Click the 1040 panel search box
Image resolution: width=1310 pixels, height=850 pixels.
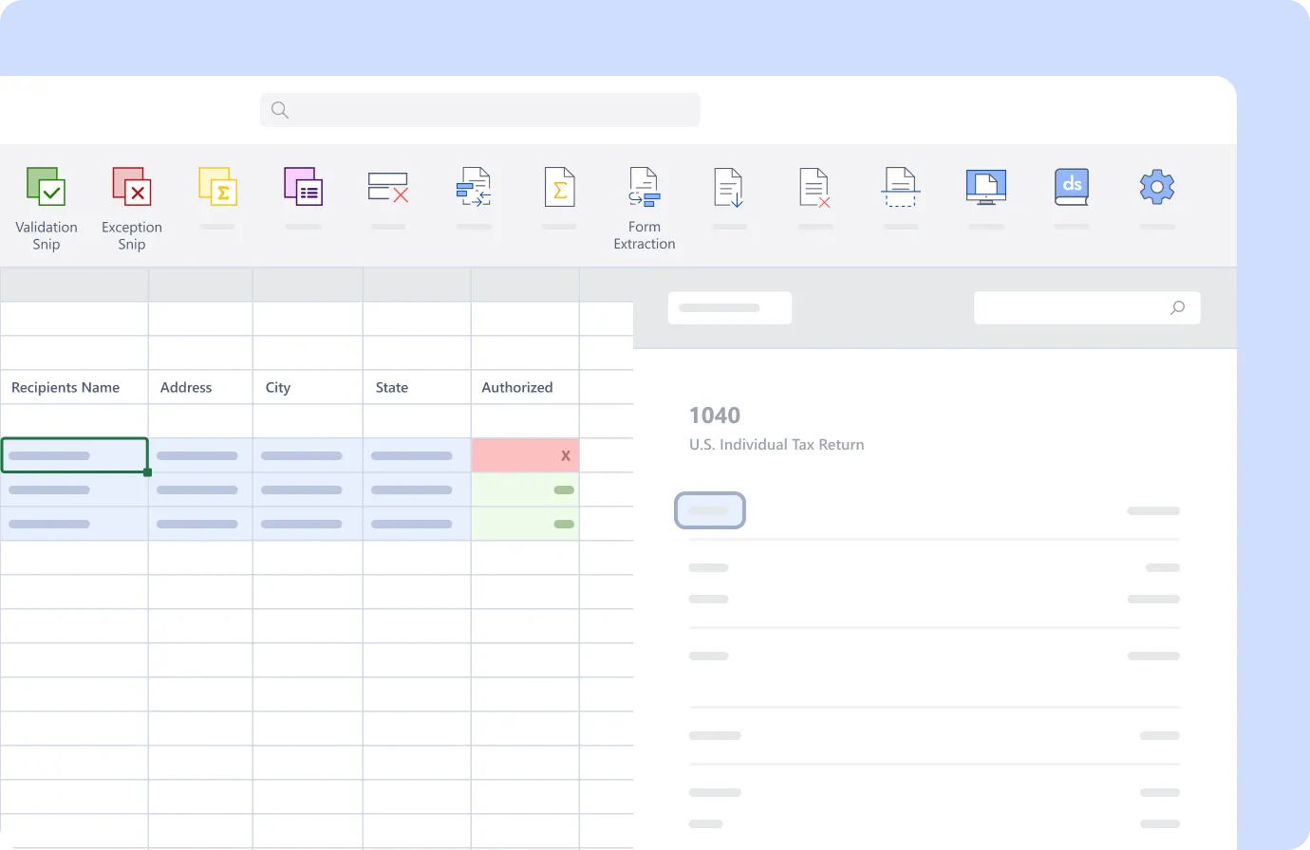click(x=1086, y=307)
